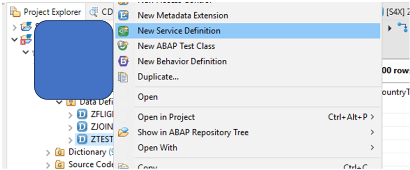Click the Dictionary folder icon
410x170 pixels.
pos(60,152)
